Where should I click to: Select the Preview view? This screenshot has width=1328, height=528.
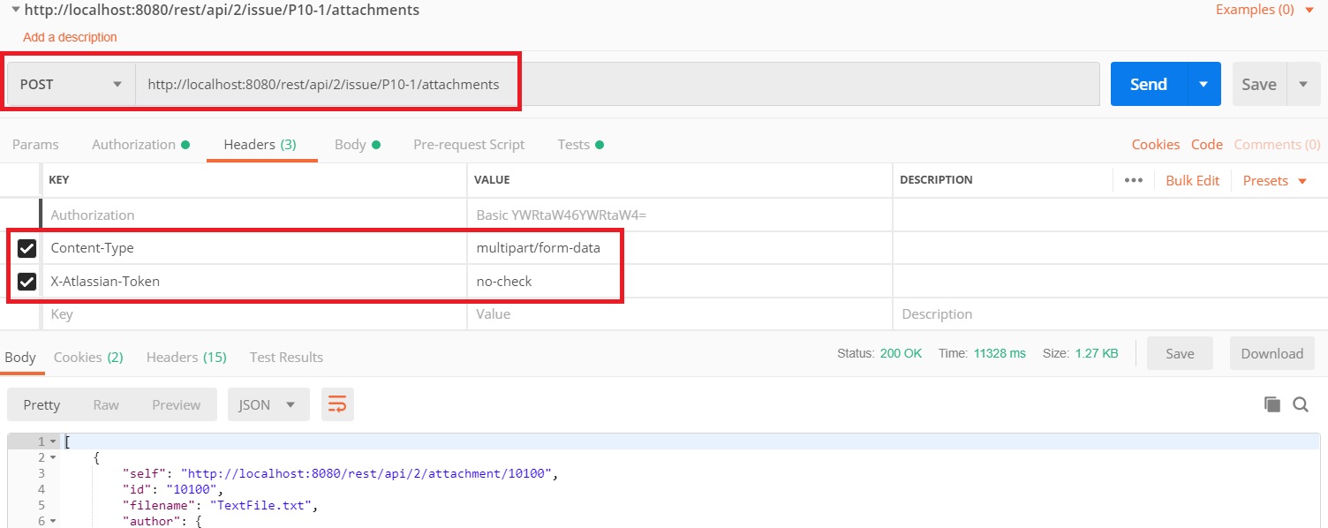(x=177, y=404)
